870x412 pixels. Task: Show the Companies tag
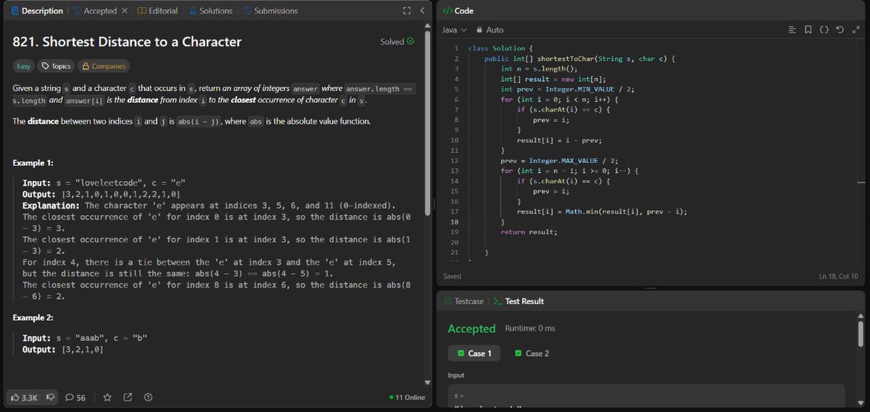pyautogui.click(x=104, y=66)
